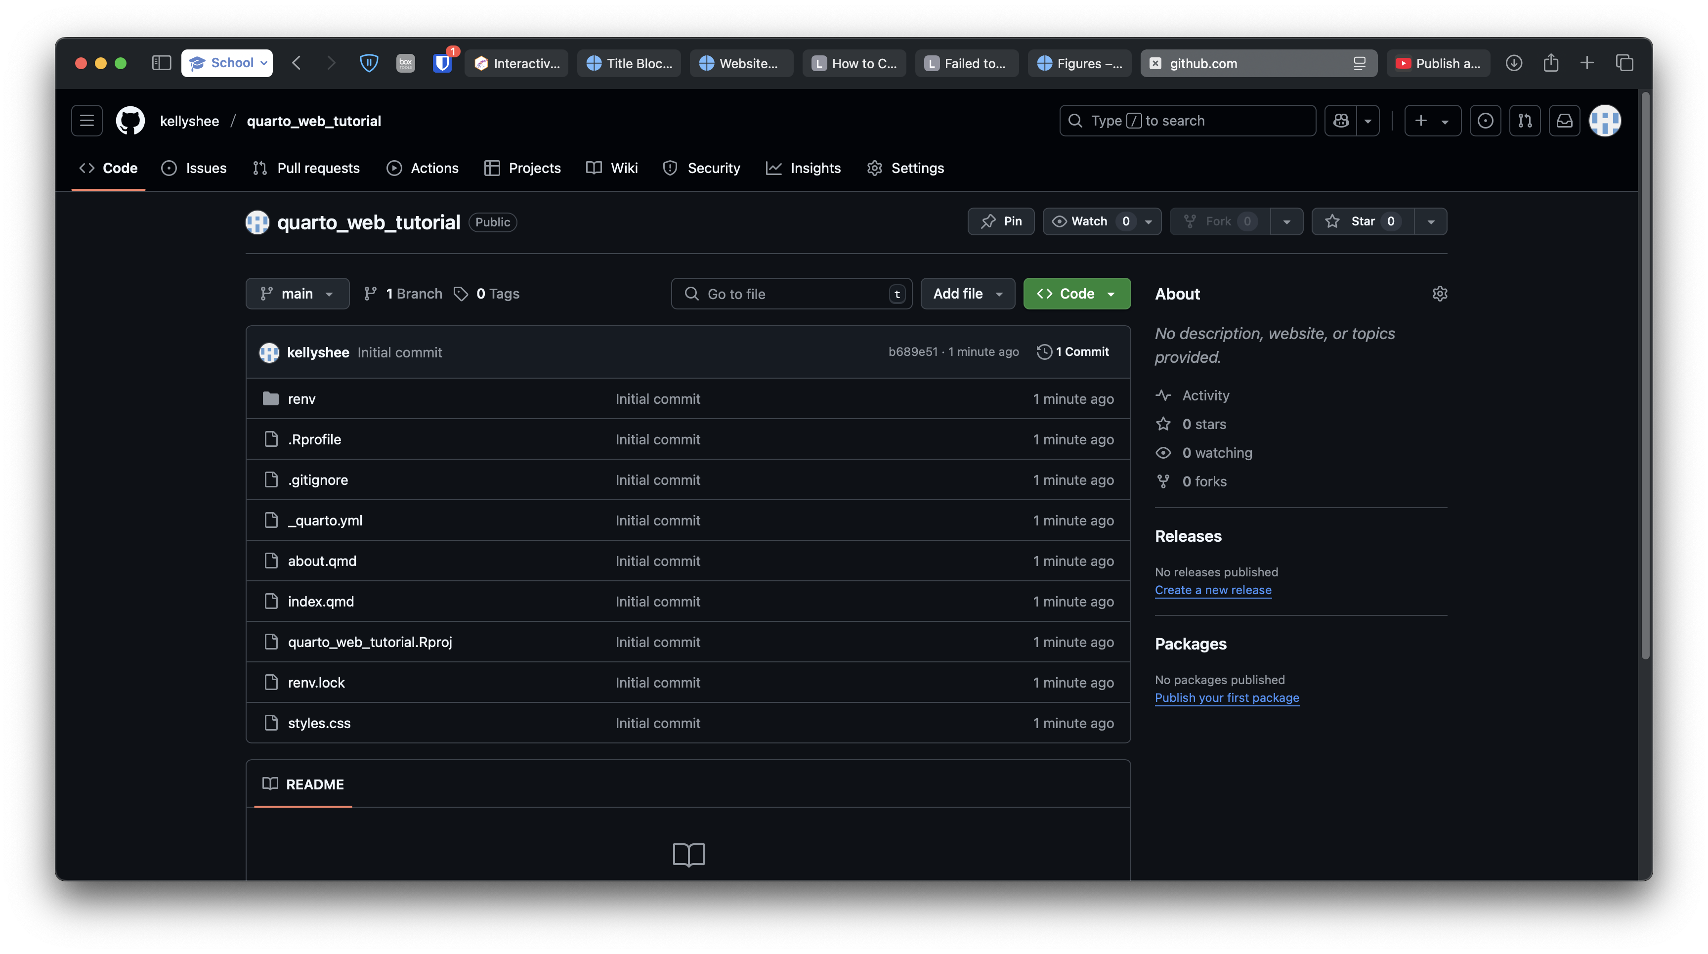This screenshot has width=1708, height=954.
Task: Open the repository Settings tab
Action: [x=905, y=168]
